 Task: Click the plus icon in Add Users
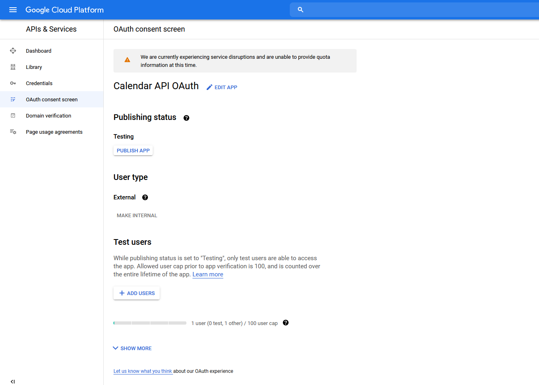point(122,293)
